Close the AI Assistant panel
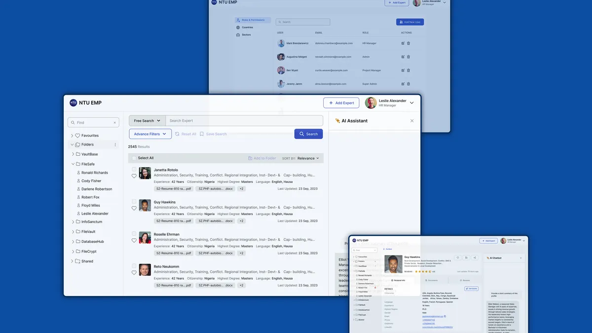Screen dimensions: 592x333 point(412,121)
